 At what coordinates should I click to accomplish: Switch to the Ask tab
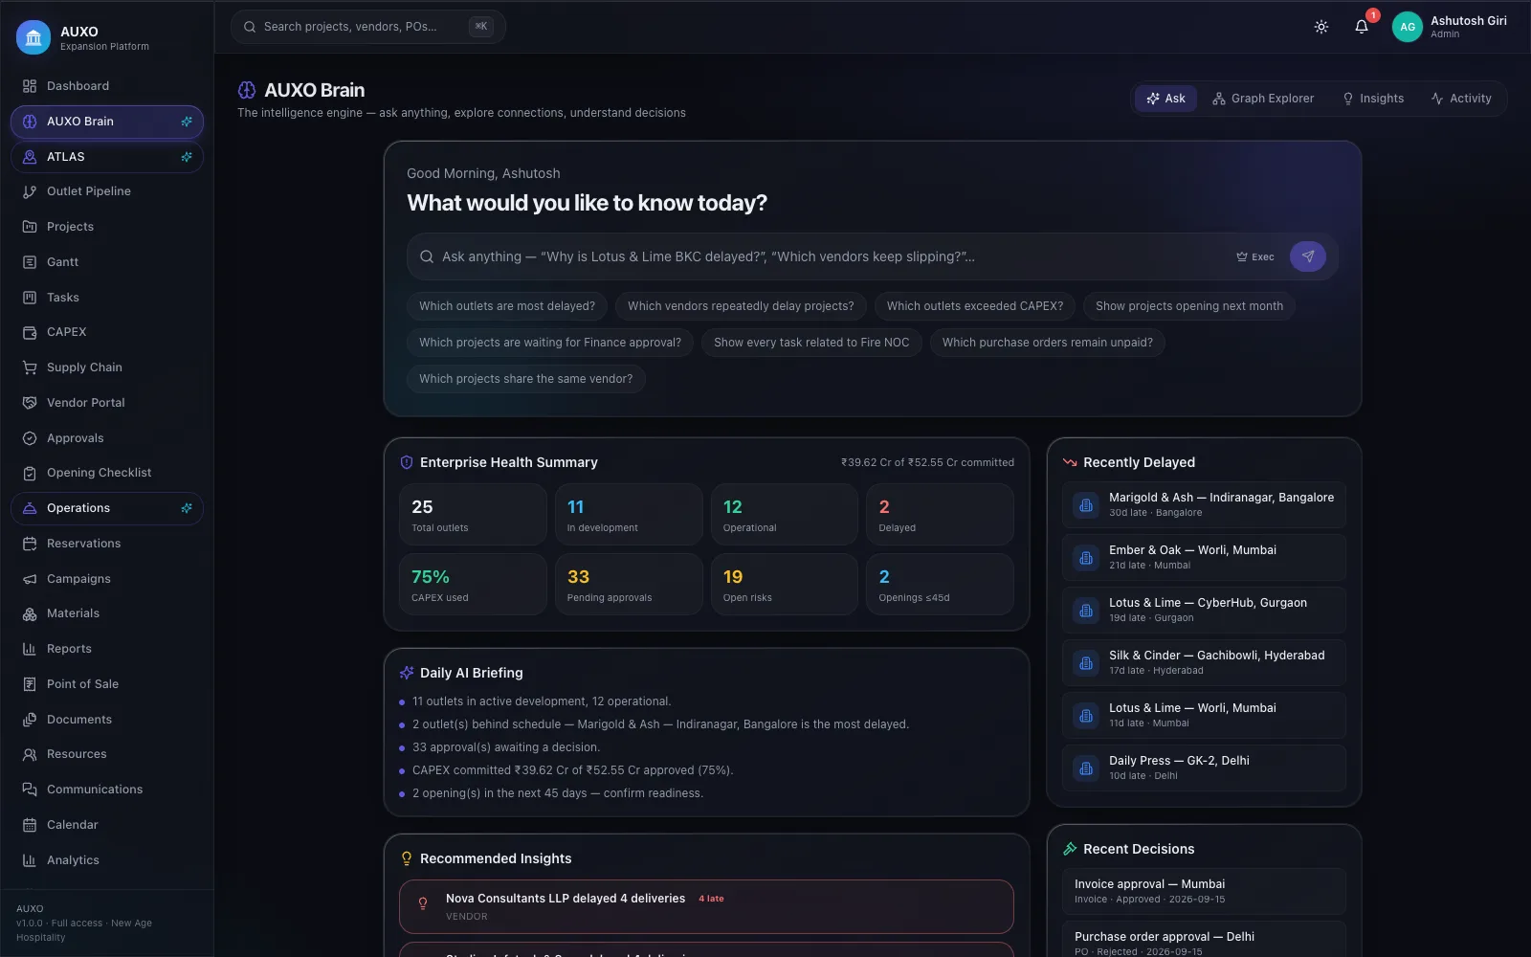[x=1165, y=99]
